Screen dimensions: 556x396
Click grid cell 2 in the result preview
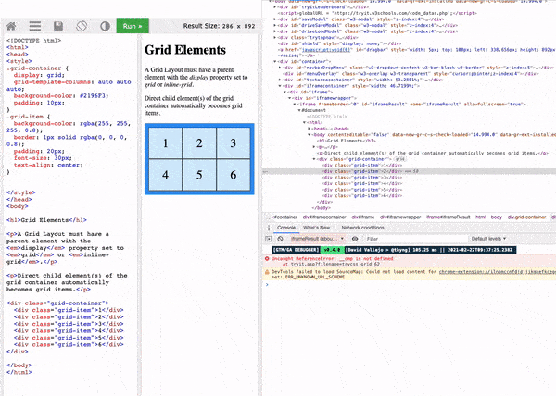point(199,143)
